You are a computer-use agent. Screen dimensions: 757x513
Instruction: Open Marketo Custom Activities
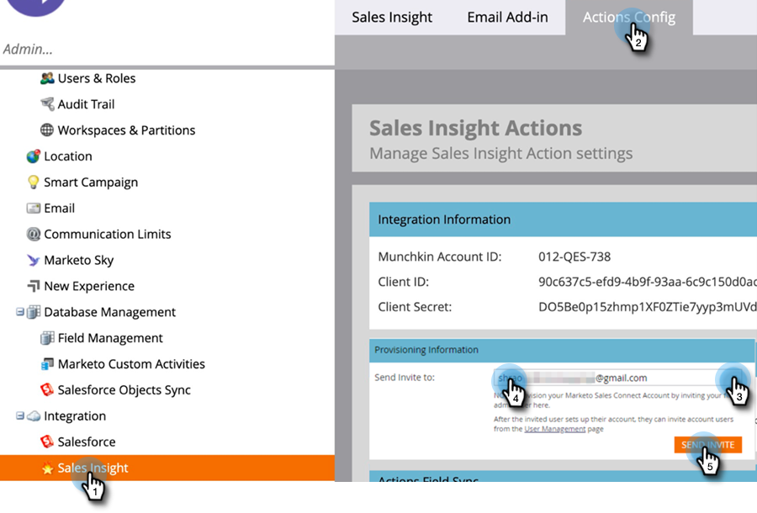tap(131, 364)
